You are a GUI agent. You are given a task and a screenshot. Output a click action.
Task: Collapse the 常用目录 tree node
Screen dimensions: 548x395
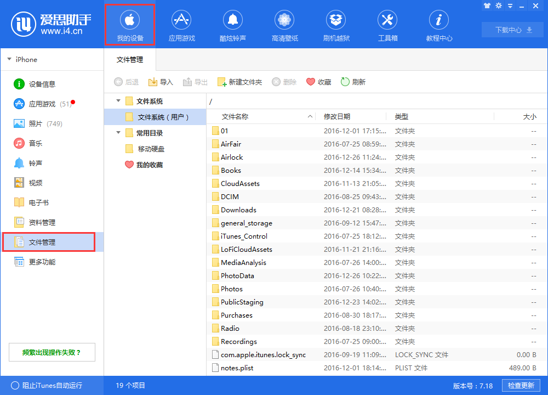118,132
